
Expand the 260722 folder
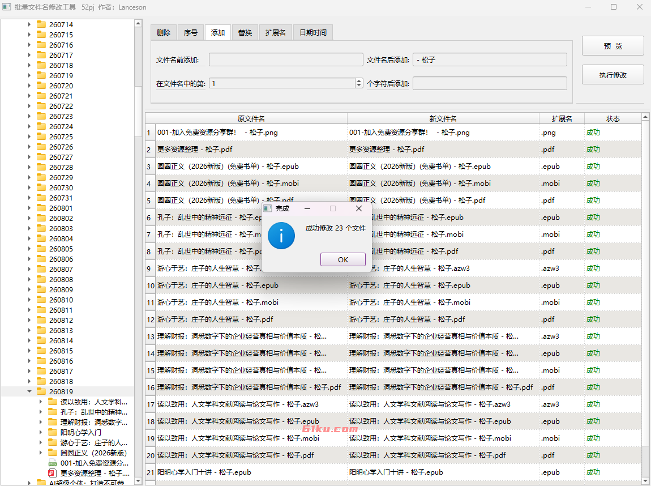(x=29, y=106)
